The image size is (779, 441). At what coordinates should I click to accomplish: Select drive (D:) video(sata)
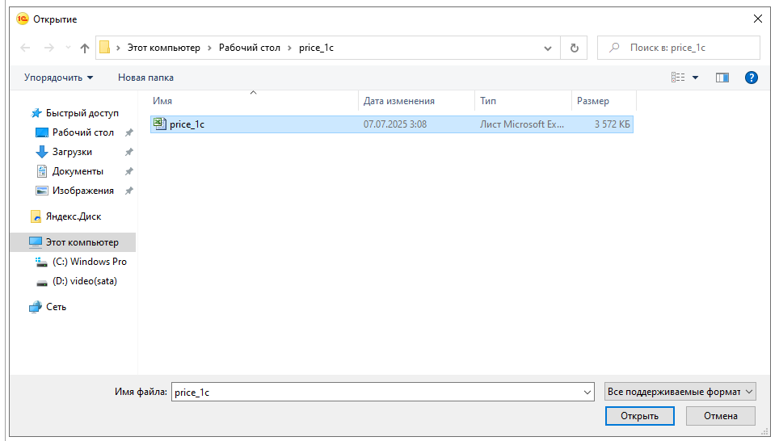tap(84, 281)
